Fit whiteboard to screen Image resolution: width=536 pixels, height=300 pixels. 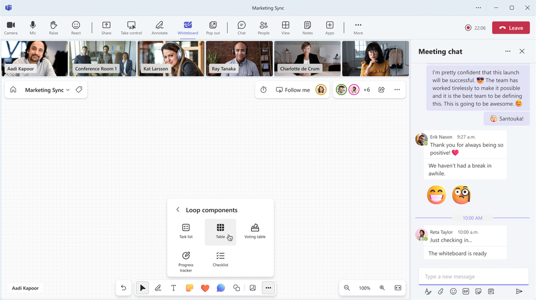pyautogui.click(x=398, y=288)
